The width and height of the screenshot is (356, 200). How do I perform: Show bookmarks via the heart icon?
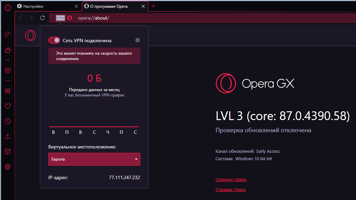point(8,106)
